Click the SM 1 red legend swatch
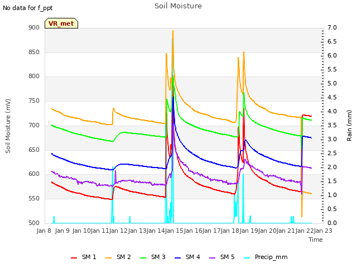This screenshot has height=268, width=357. pos(74,258)
